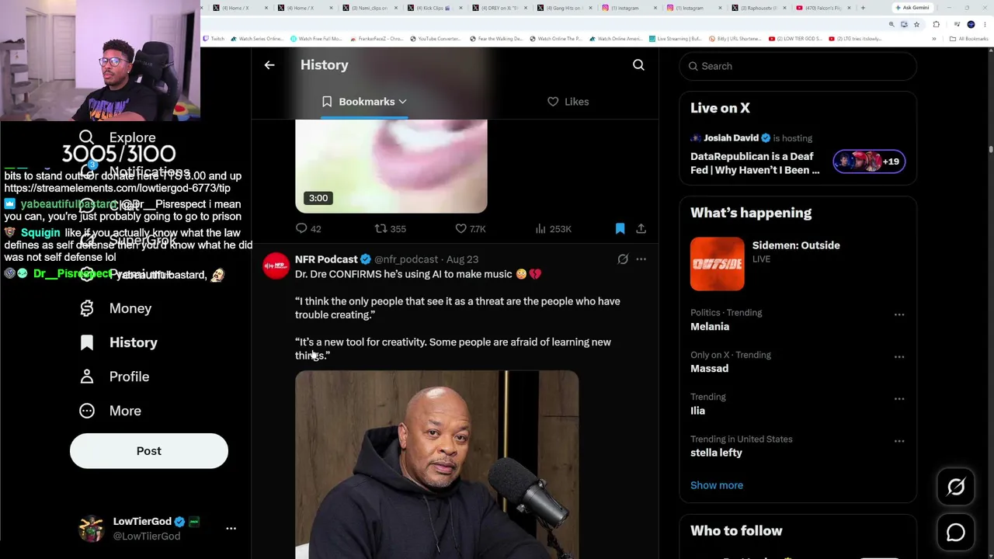Open the stella lefty trending topic
The image size is (994, 559).
point(716,453)
